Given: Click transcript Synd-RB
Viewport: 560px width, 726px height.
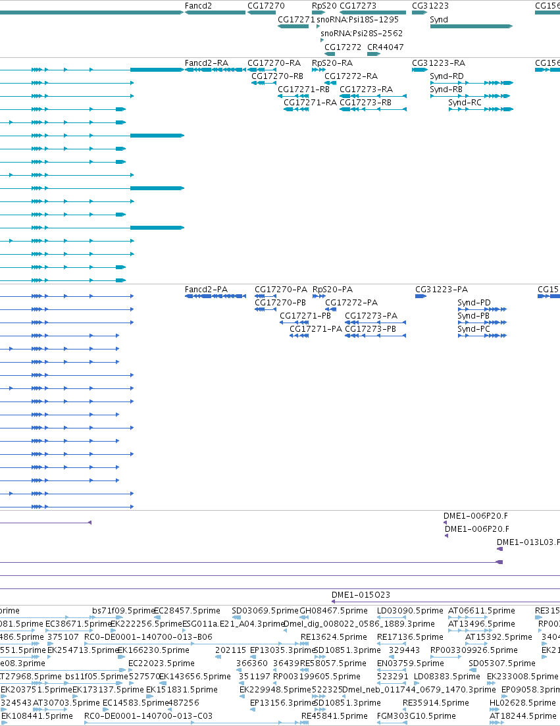Looking at the screenshot, I should pos(446,90).
